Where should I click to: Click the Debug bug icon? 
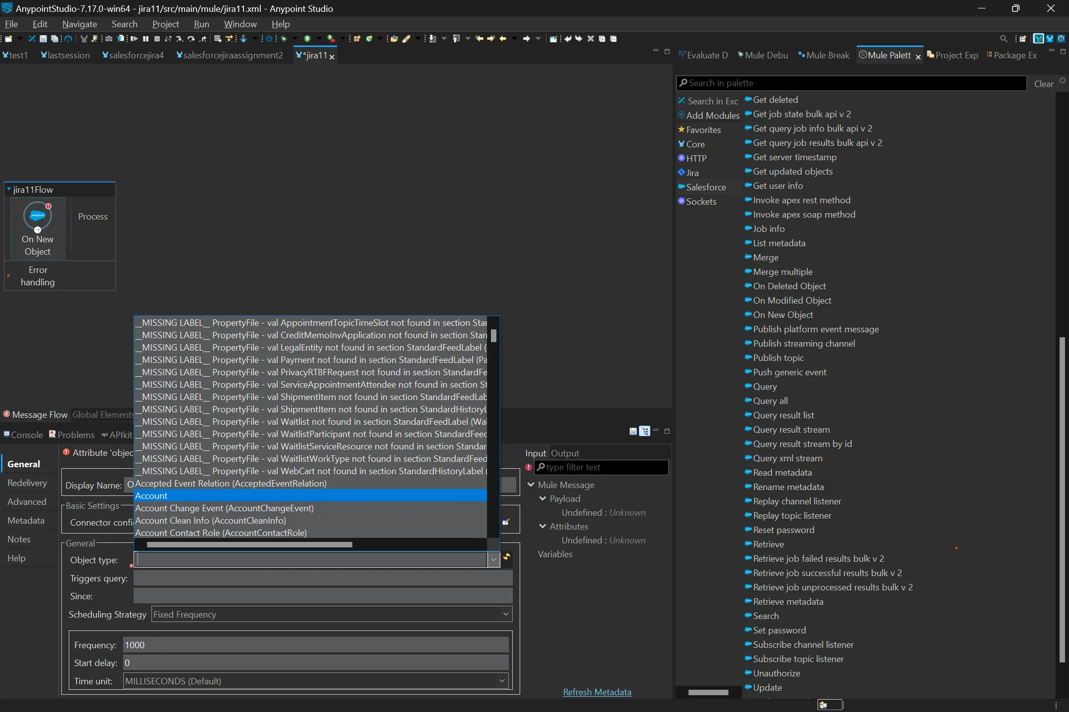[284, 39]
